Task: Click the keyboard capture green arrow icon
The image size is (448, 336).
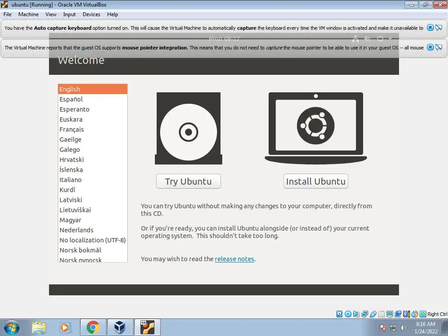Action: tap(423, 314)
